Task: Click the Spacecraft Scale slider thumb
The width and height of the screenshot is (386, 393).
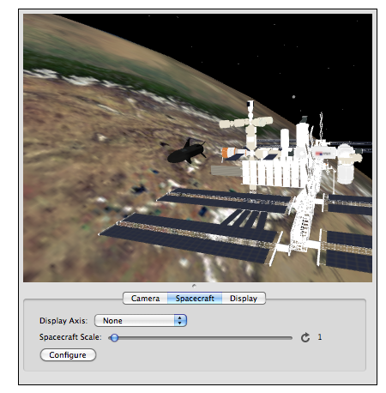Action: [x=114, y=338]
